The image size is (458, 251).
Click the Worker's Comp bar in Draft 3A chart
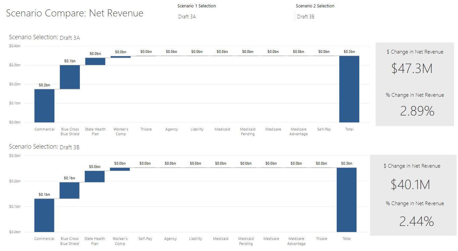(121, 57)
